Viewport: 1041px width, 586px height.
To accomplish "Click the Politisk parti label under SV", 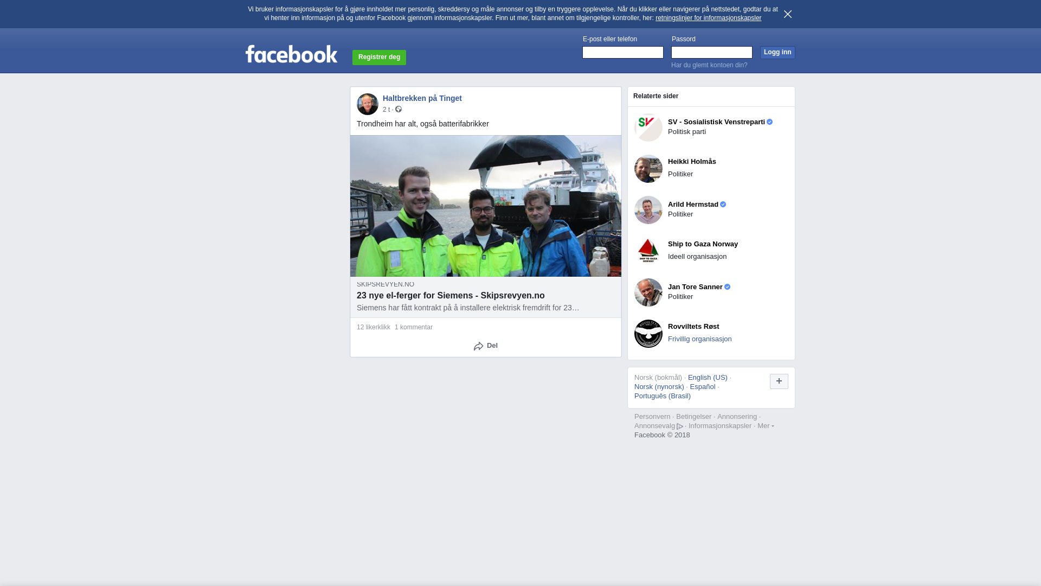I will click(686, 132).
